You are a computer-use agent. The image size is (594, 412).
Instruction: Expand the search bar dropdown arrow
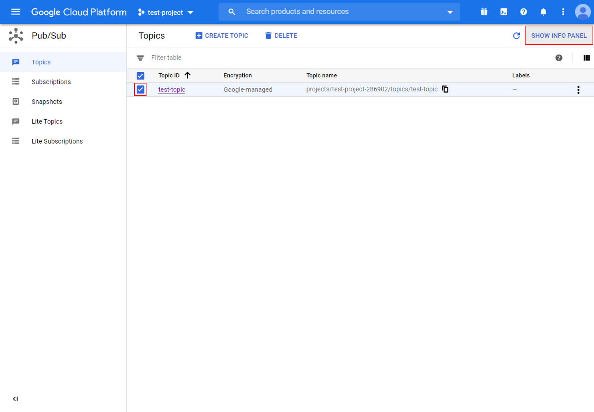click(x=450, y=12)
